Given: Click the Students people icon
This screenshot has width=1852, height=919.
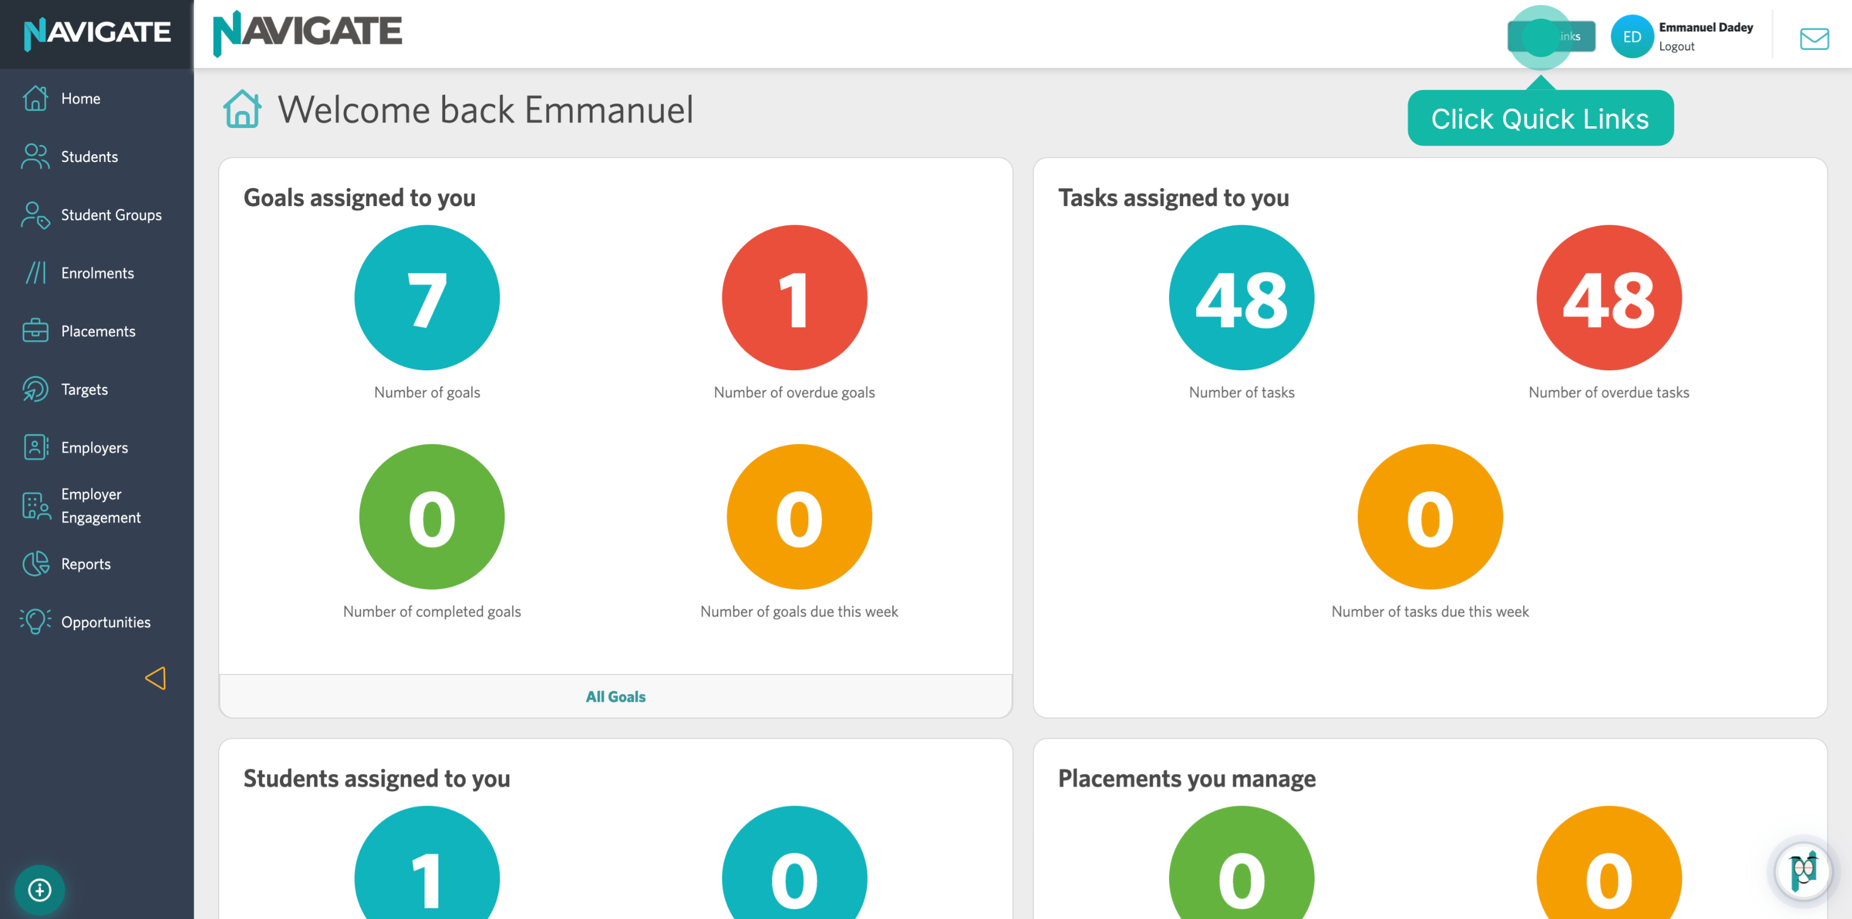Looking at the screenshot, I should (35, 157).
